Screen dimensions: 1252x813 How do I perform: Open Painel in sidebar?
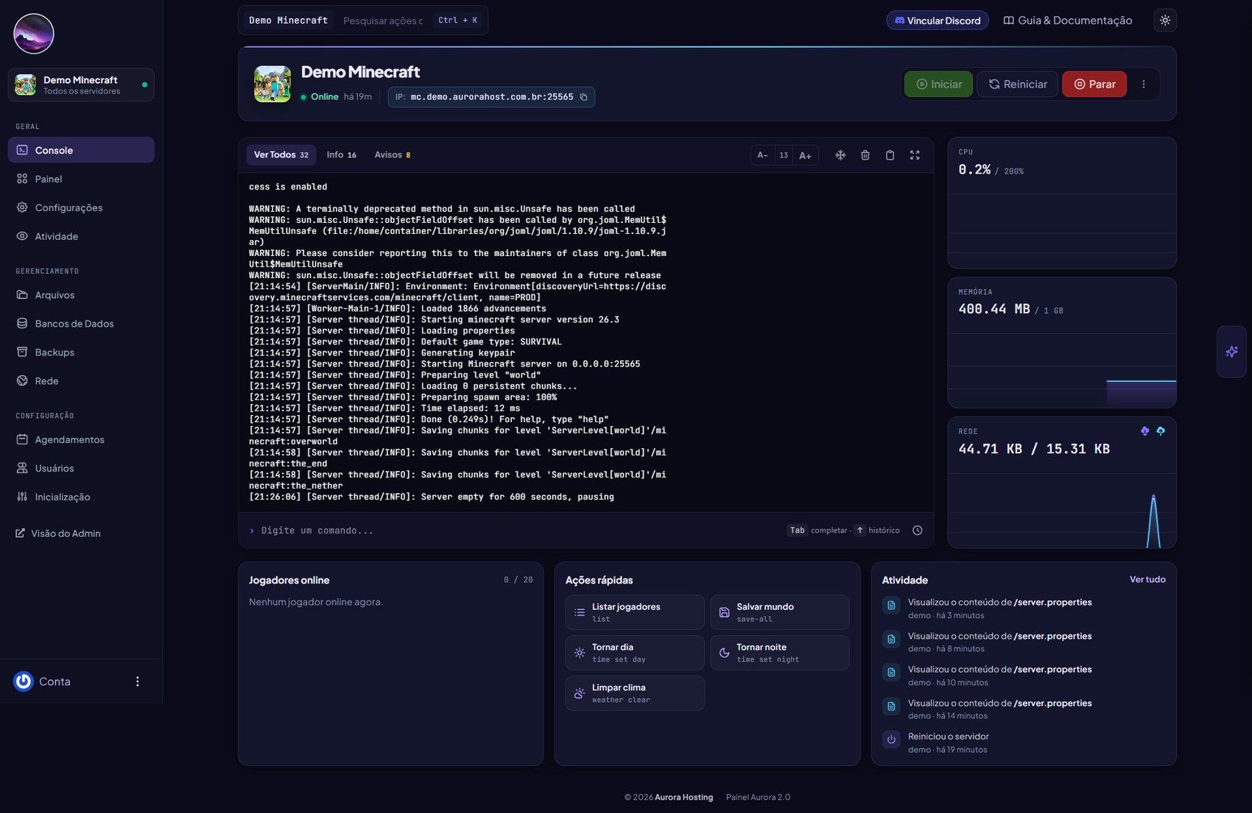pos(81,179)
